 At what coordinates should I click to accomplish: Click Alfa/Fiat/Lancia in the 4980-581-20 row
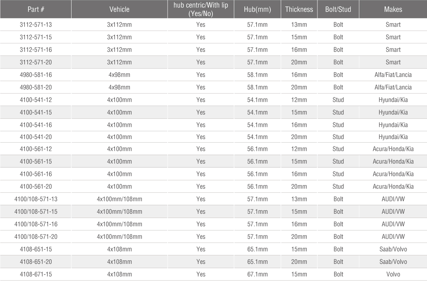click(393, 87)
